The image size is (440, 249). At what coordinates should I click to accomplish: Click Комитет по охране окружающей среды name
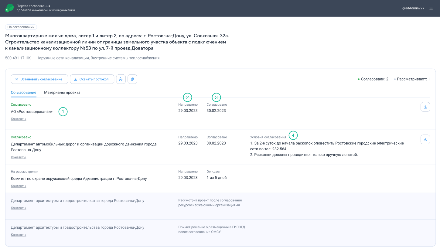79,179
